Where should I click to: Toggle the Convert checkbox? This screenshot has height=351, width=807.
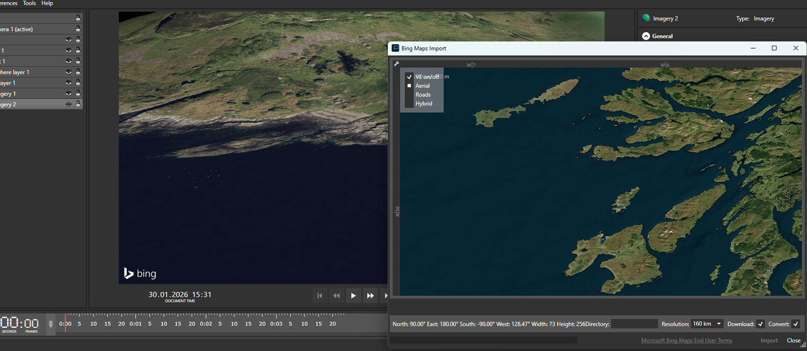[x=795, y=324]
